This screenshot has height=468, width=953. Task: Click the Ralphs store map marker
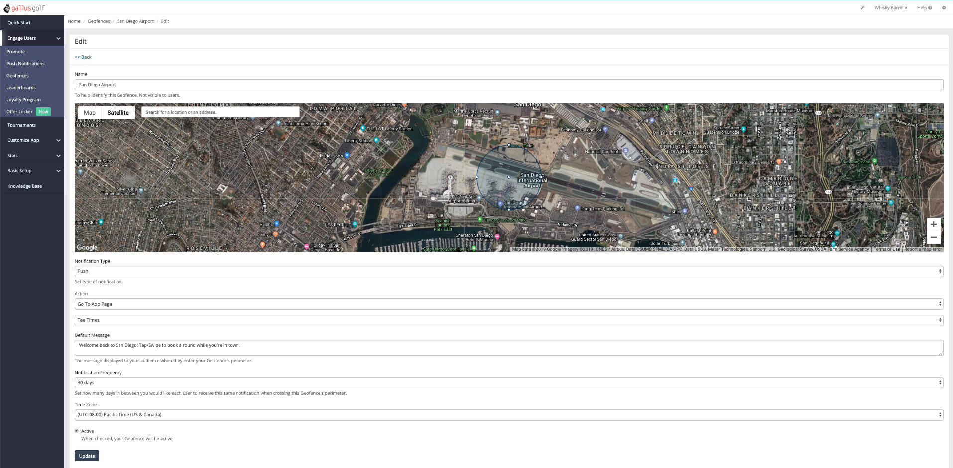coord(277,224)
